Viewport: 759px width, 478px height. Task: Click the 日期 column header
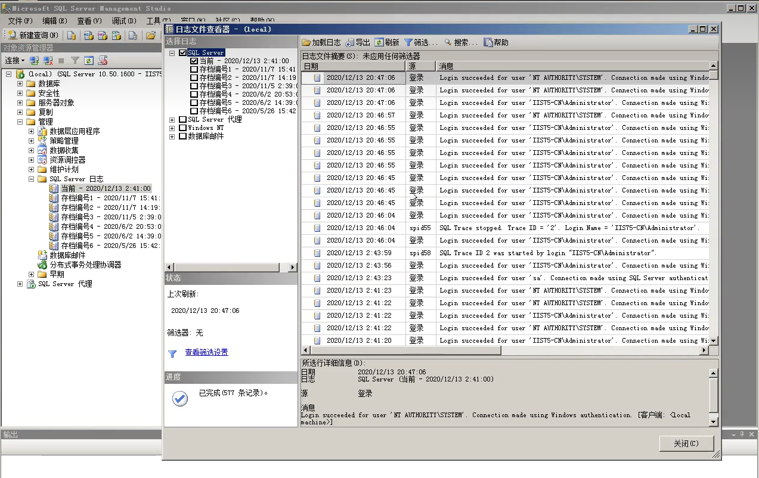coord(354,66)
